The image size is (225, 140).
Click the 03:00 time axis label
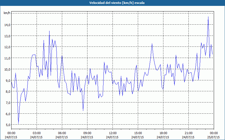pos(37,133)
